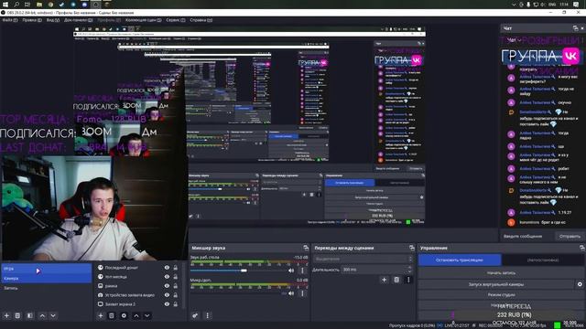The width and height of the screenshot is (586, 329).
Task: Hide the 'Последний донат' source
Action: [x=167, y=268]
